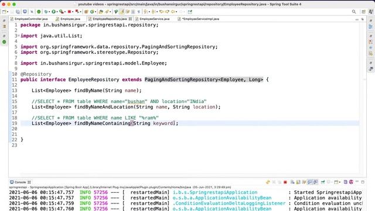Collapse the import fold marker on line 3
This screenshot has width=375, height=211.
19,36
